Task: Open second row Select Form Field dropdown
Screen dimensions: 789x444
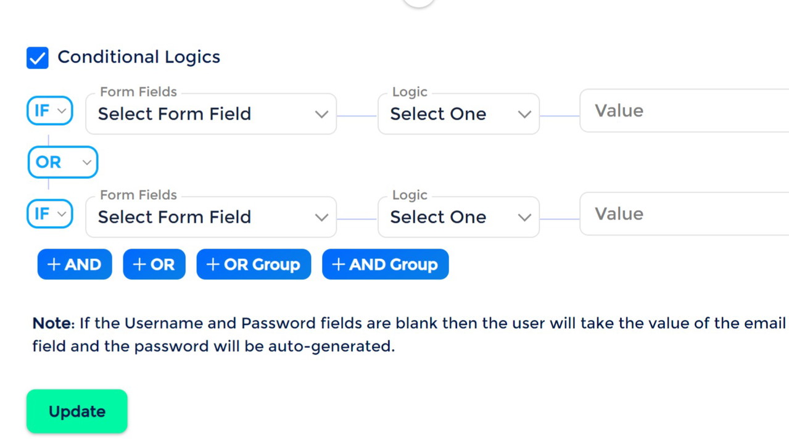Action: click(x=211, y=217)
